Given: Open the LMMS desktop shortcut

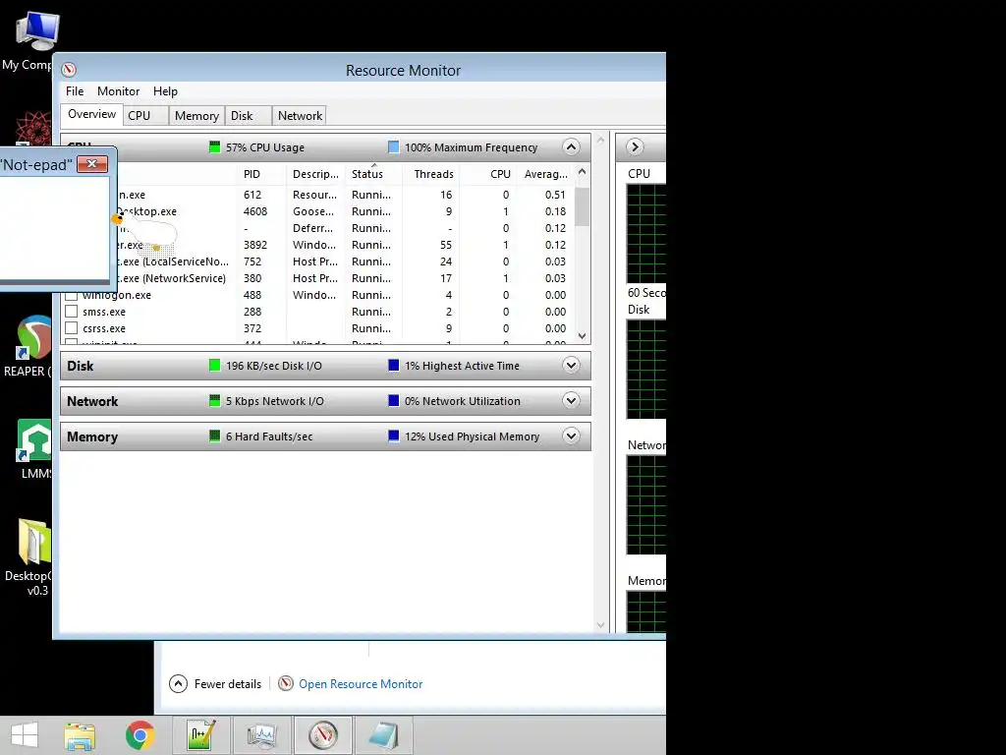Looking at the screenshot, I should [x=34, y=448].
